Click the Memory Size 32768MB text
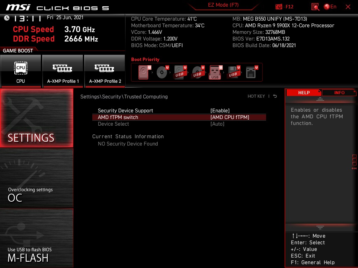Viewport: 358px width, 268px height. click(x=259, y=32)
